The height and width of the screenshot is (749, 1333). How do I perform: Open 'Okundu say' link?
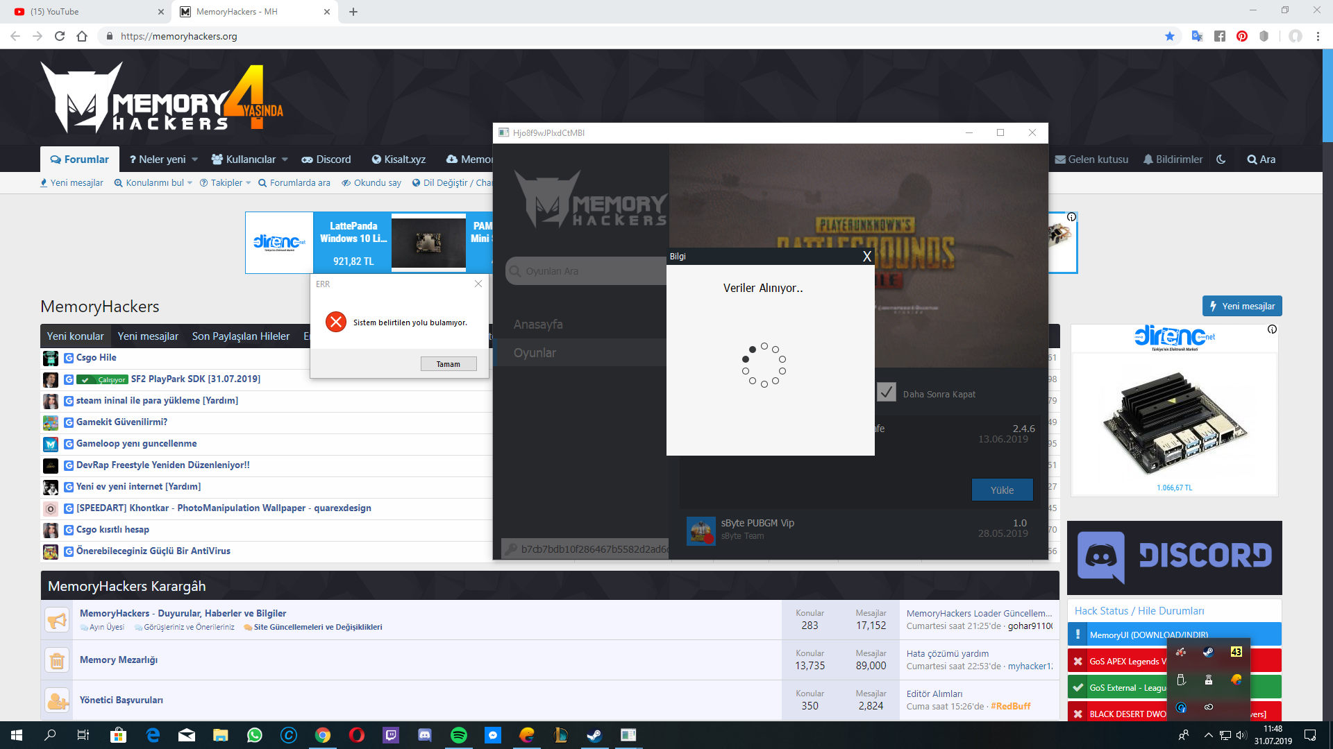(371, 183)
